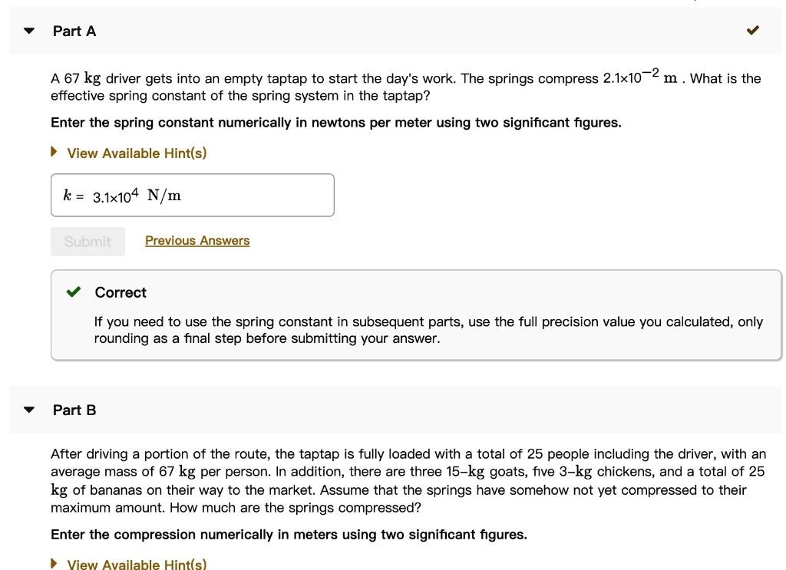786x570 pixels.
Task: Expand Part B hints disclosure triangle
Action: (x=54, y=564)
